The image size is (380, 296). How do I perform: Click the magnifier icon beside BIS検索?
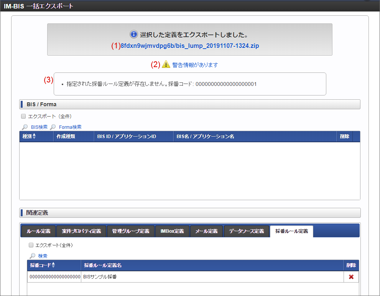pyautogui.click(x=25, y=127)
